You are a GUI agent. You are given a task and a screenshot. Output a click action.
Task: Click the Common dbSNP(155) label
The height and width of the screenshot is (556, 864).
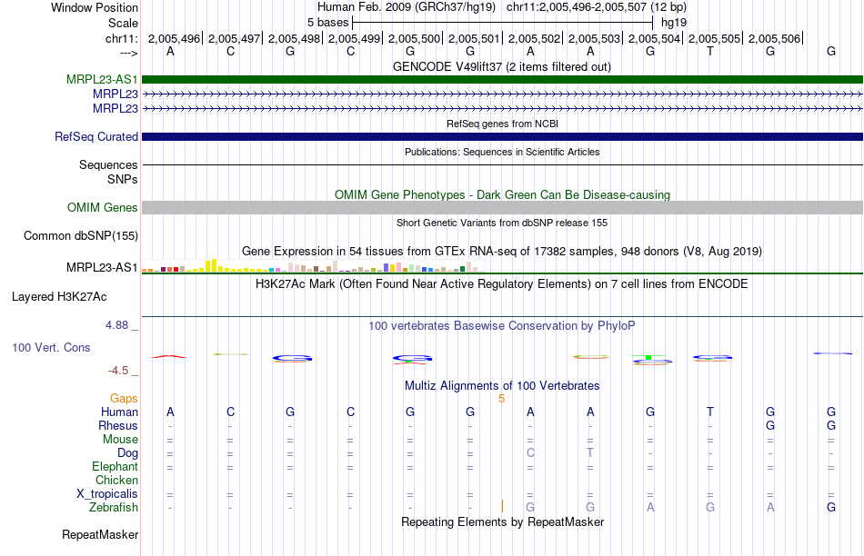[x=80, y=236]
